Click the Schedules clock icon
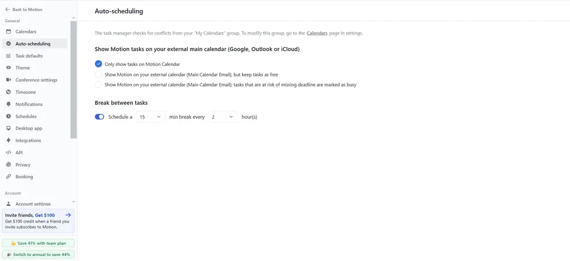570x261 pixels. (8, 117)
